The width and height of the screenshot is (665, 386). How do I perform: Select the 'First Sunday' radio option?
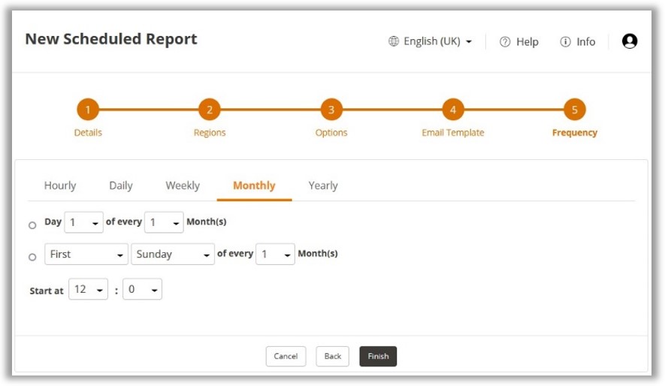pyautogui.click(x=32, y=257)
